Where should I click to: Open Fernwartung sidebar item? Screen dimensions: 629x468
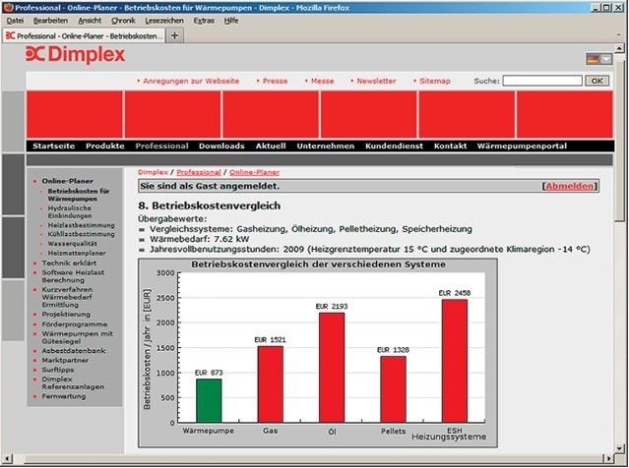[64, 396]
